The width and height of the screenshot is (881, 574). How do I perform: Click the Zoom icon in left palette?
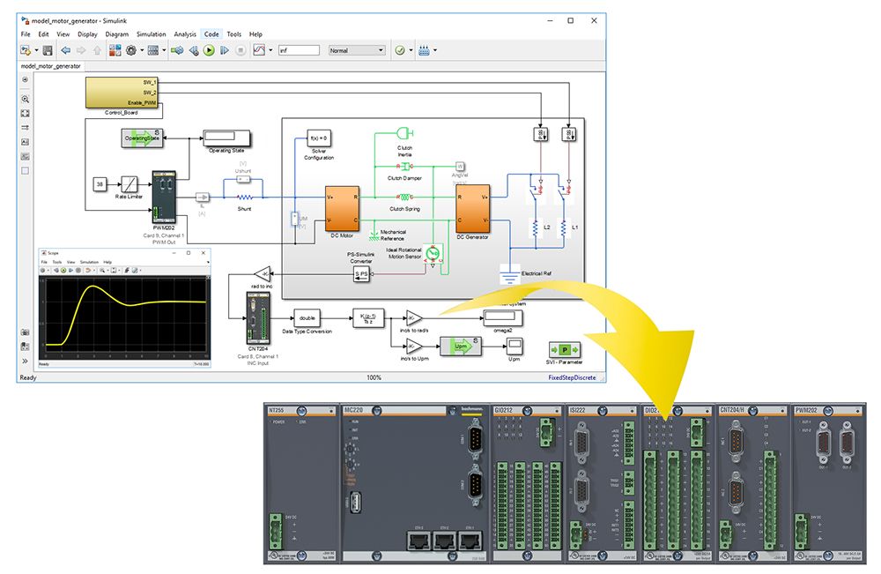25,100
